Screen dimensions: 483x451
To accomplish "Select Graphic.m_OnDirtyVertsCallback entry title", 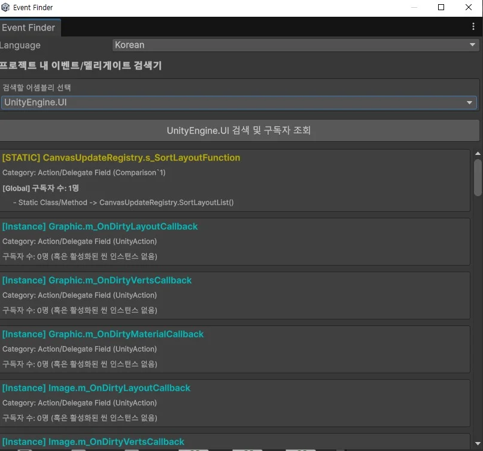I will 97,281.
